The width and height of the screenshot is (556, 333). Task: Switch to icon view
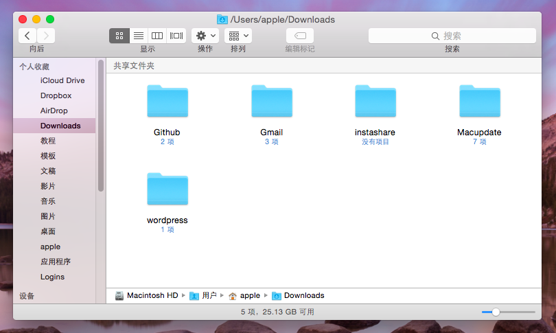(x=119, y=36)
